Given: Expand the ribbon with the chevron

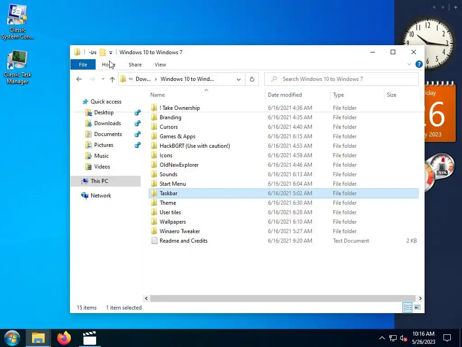Looking at the screenshot, I should click(x=409, y=64).
